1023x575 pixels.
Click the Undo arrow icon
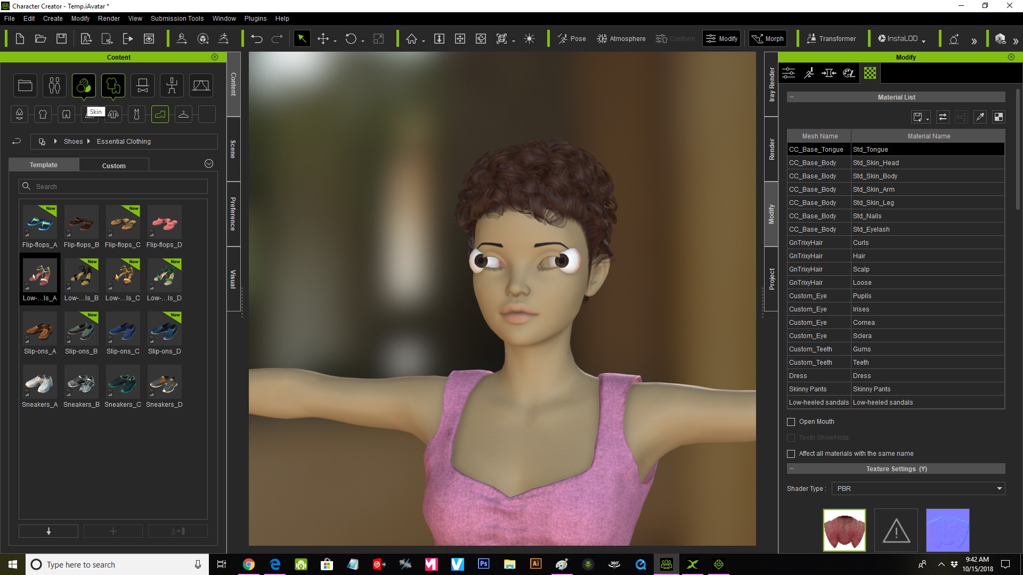click(x=257, y=39)
